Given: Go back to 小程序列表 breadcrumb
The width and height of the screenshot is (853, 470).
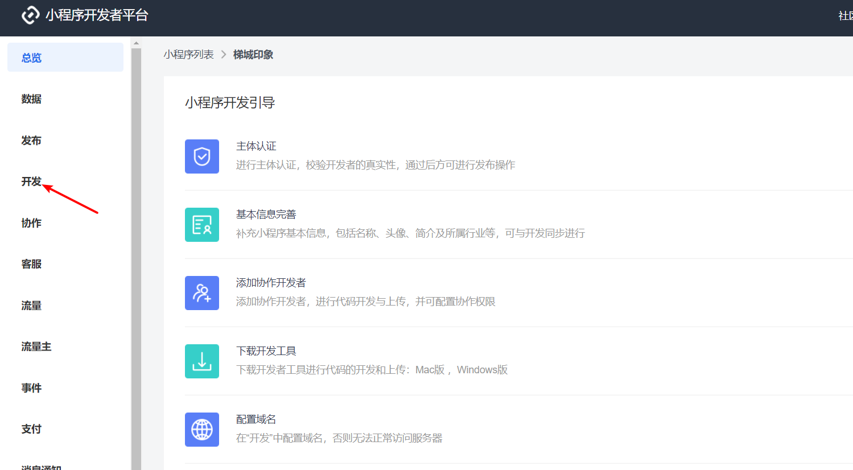Looking at the screenshot, I should click(x=189, y=55).
